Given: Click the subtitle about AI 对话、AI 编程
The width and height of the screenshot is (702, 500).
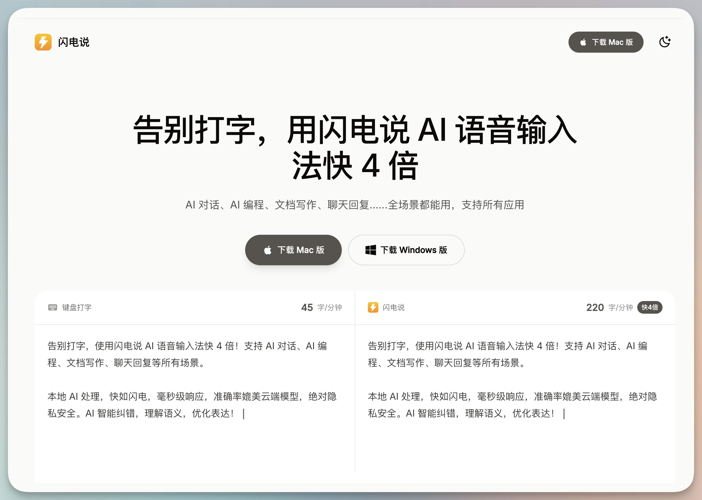Looking at the screenshot, I should tap(354, 205).
